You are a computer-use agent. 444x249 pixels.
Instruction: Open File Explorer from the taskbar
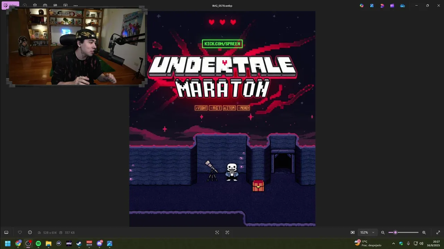tap(49, 243)
